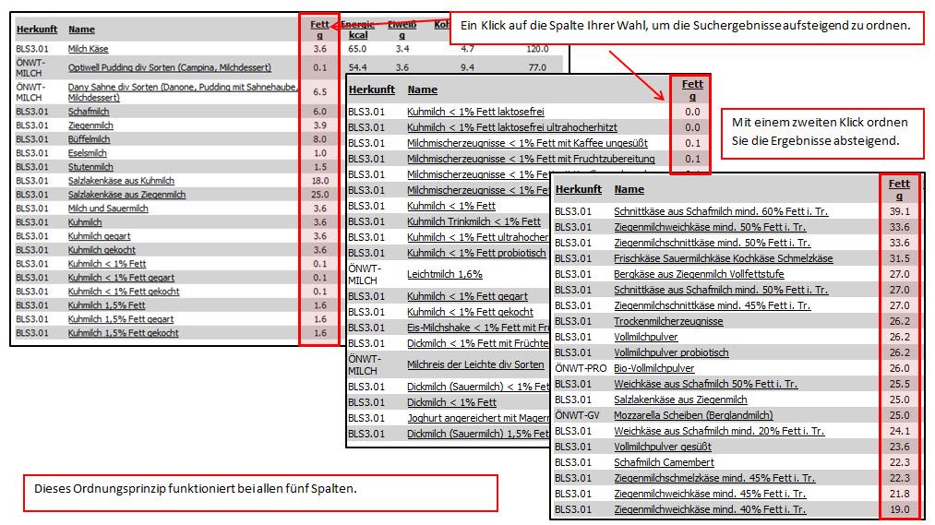This screenshot has width=935, height=525.
Task: Click Kuhmilch 1,5% Fett gekocht
Action: 123,333
